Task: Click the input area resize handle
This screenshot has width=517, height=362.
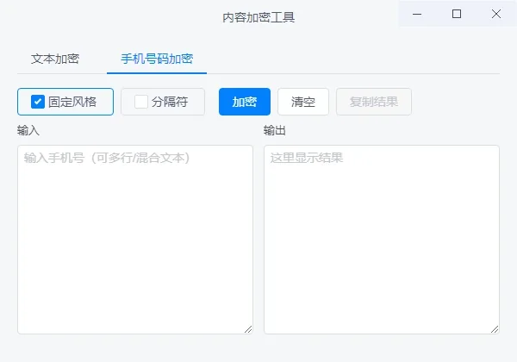Action: (248, 329)
